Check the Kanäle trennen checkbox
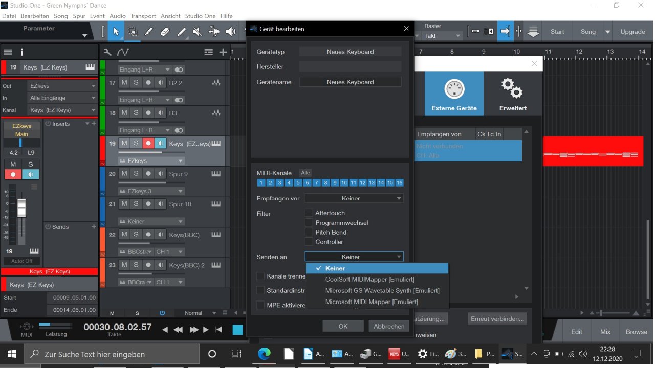 point(260,276)
